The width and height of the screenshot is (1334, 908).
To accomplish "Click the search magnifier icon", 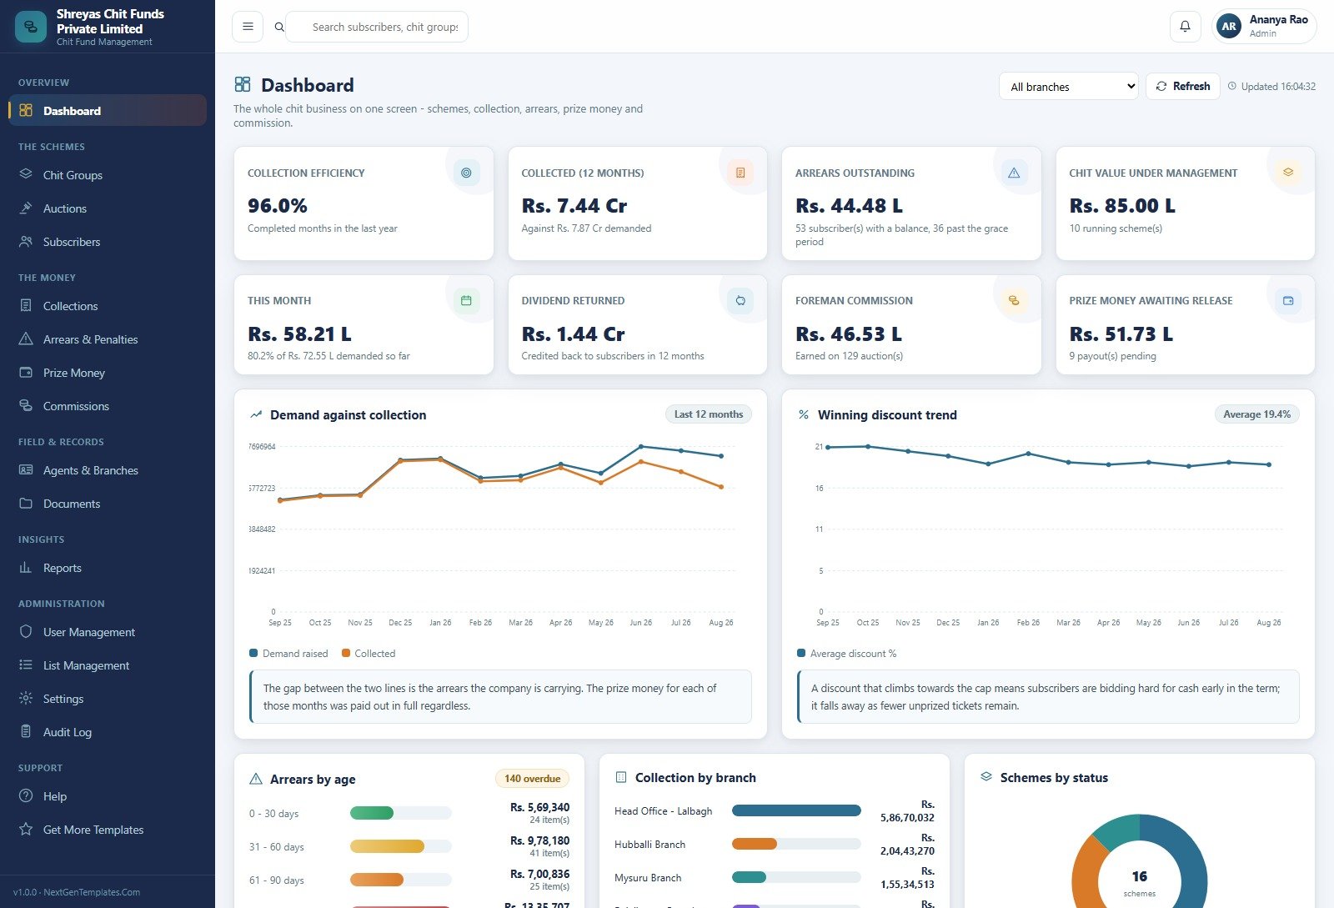I will (x=279, y=28).
